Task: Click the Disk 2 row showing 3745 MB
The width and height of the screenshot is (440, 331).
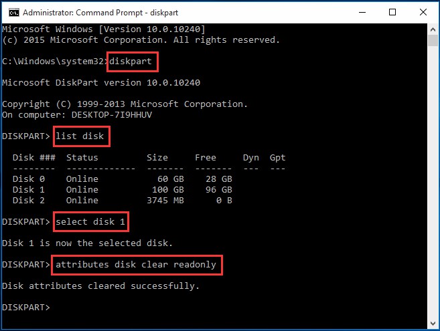Action: tap(123, 200)
